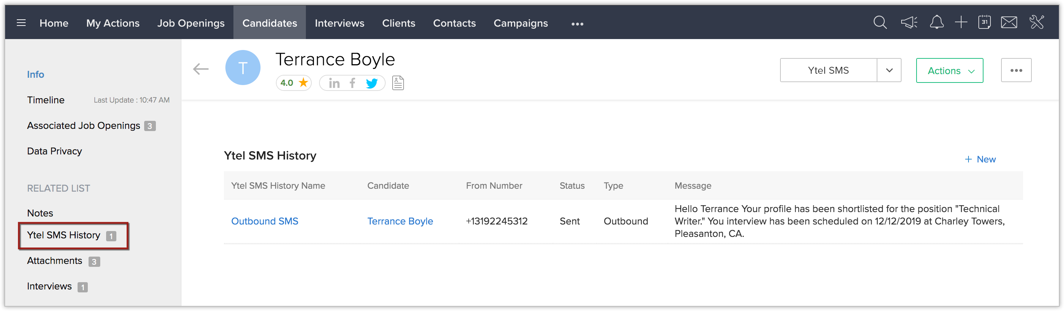The width and height of the screenshot is (1064, 311).
Task: Expand more modules ellipsis in navigation bar
Action: click(x=577, y=24)
